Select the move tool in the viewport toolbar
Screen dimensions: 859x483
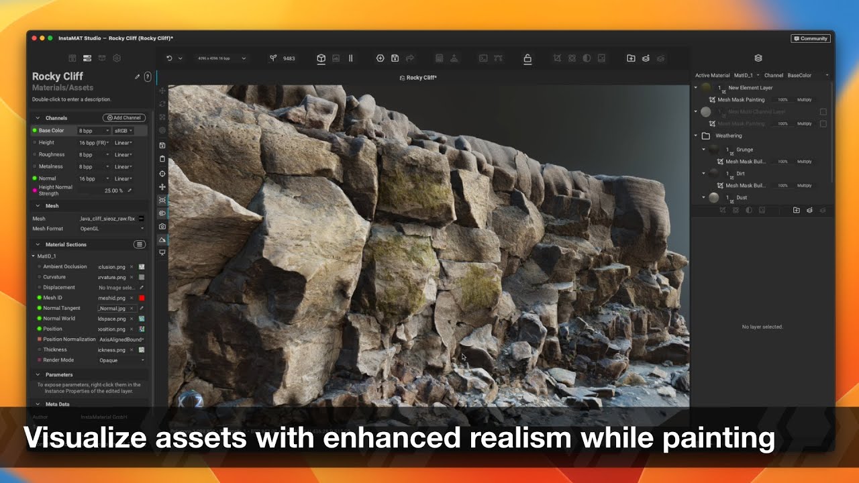click(x=162, y=187)
